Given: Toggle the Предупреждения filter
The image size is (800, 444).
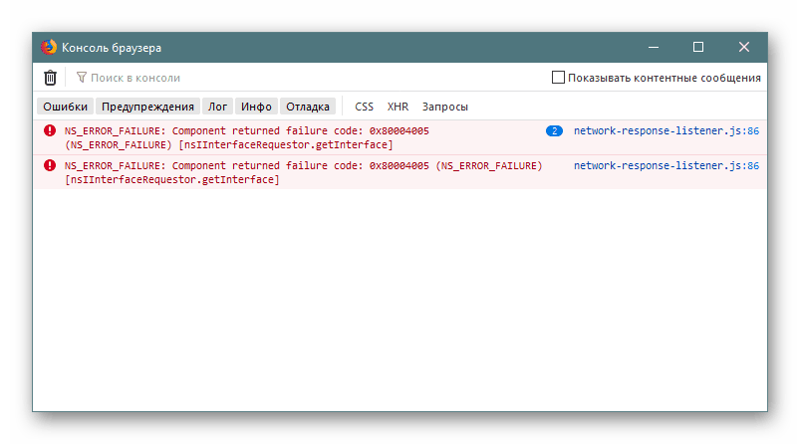Looking at the screenshot, I should pyautogui.click(x=147, y=107).
